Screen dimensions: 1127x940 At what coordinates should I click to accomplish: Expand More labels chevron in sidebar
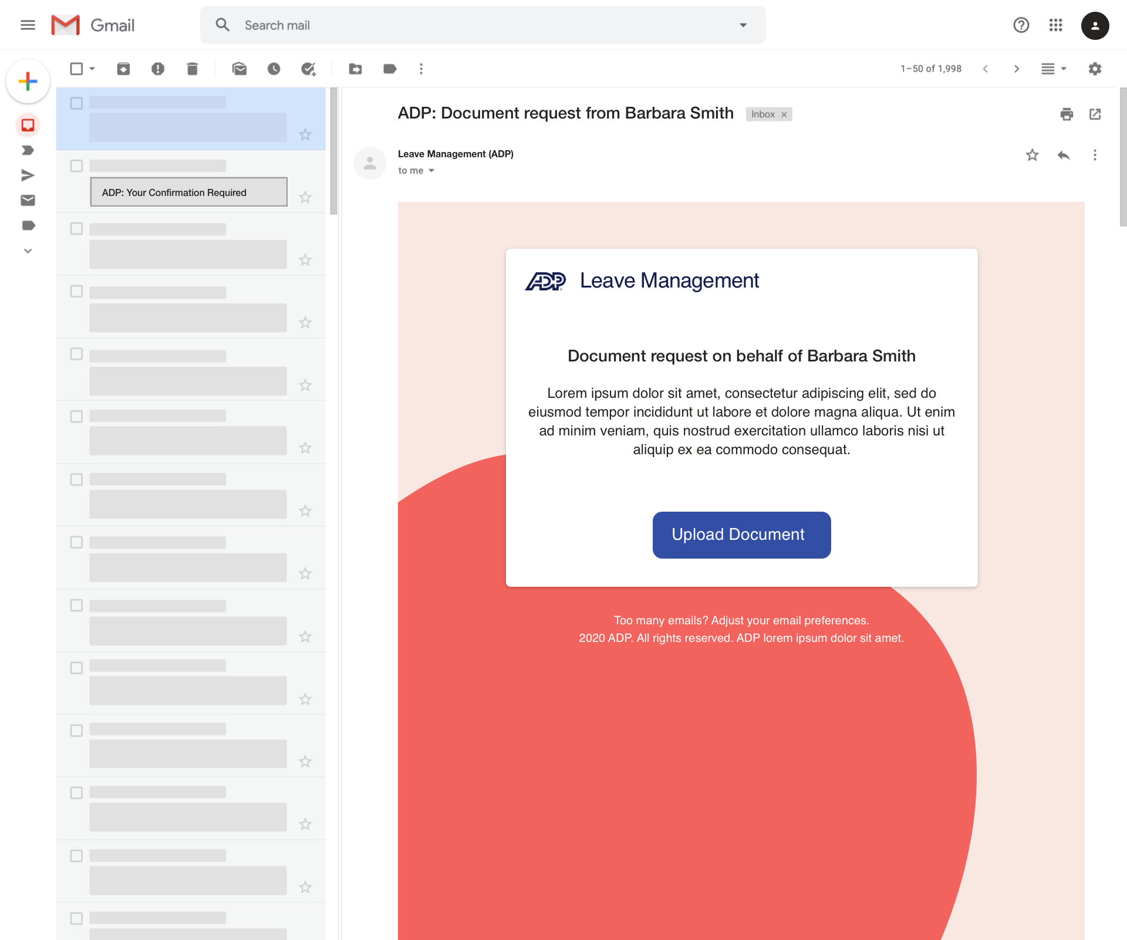[28, 251]
